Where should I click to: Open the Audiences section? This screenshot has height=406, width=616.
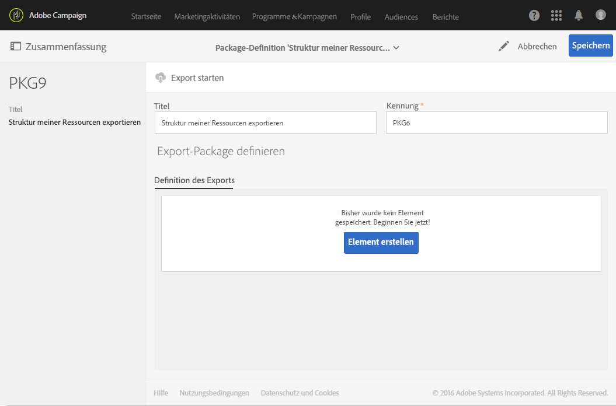[401, 17]
